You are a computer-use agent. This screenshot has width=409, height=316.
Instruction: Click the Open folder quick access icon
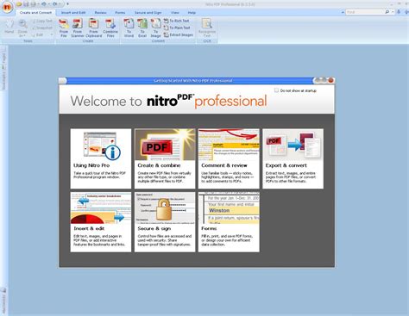[19, 4]
